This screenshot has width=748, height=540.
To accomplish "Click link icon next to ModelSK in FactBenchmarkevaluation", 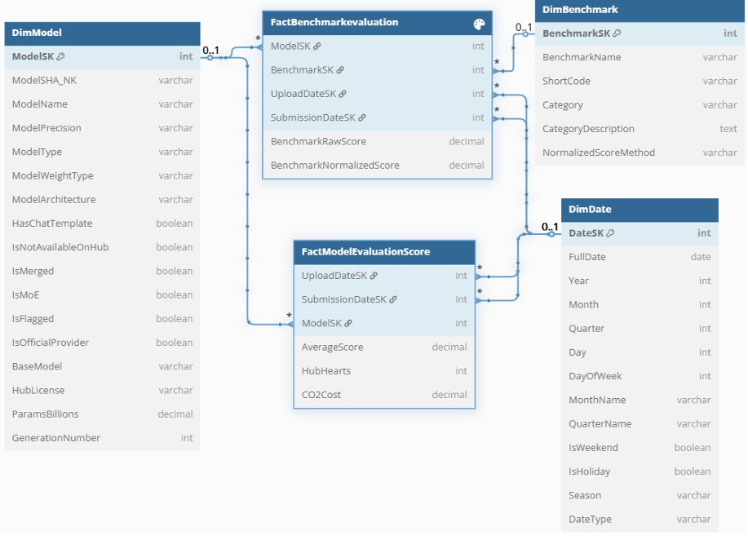I will click(317, 46).
